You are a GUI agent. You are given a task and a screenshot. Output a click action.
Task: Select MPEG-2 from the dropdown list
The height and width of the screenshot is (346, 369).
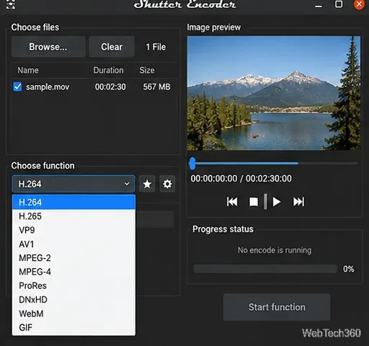pyautogui.click(x=74, y=258)
